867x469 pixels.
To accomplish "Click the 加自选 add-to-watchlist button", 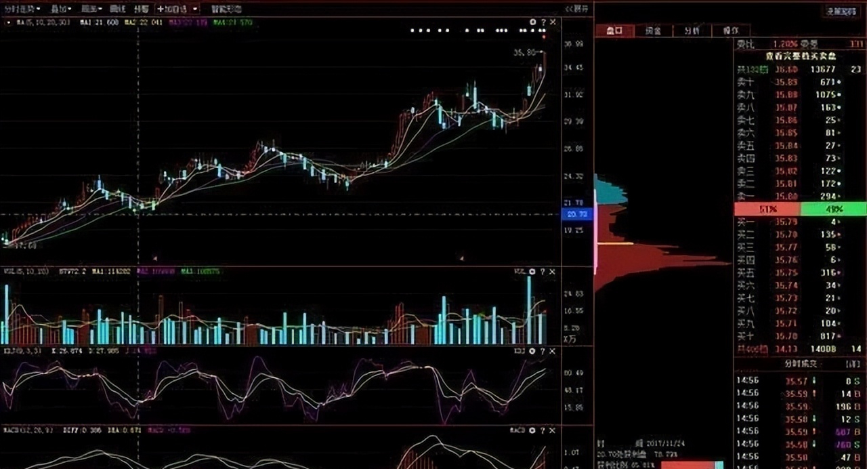I will coord(172,9).
